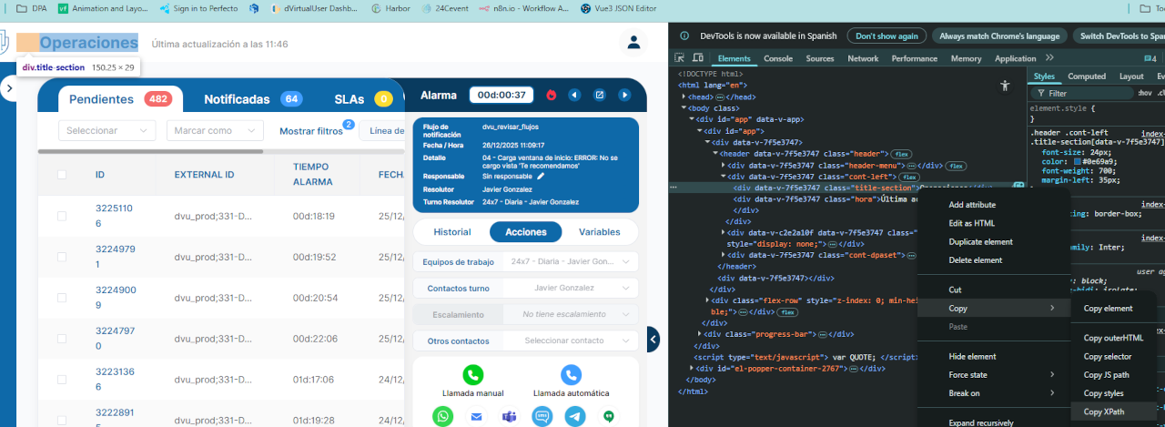Click Mostrar filtros link
Viewport: 1165px width, 427px height.
coord(311,131)
